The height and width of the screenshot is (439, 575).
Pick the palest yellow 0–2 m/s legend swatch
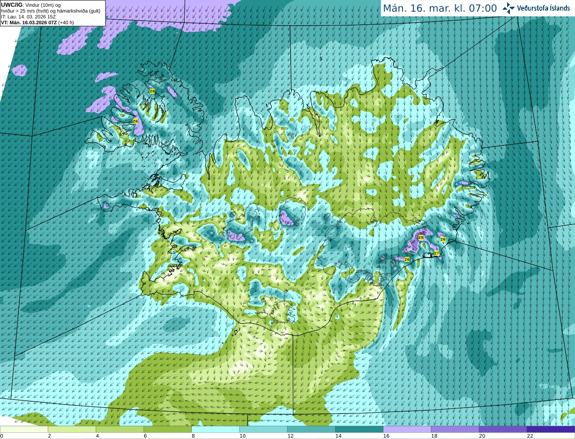click(24, 429)
